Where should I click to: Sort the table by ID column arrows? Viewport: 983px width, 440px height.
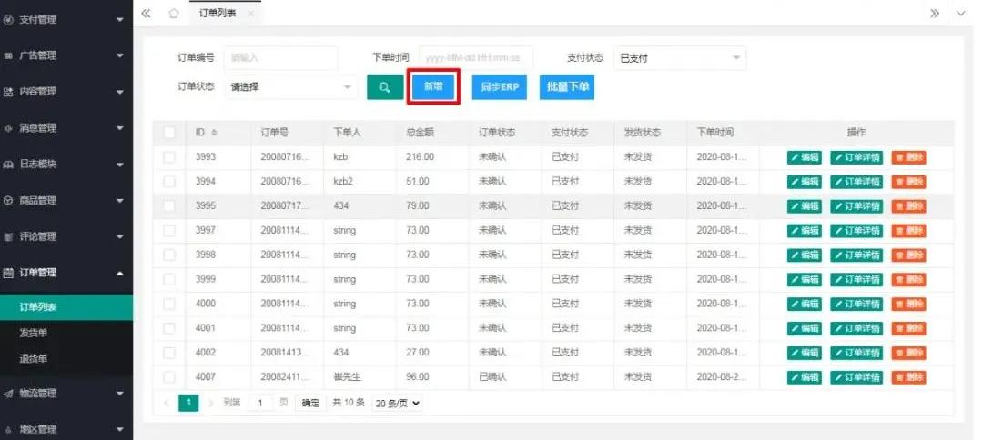click(215, 133)
